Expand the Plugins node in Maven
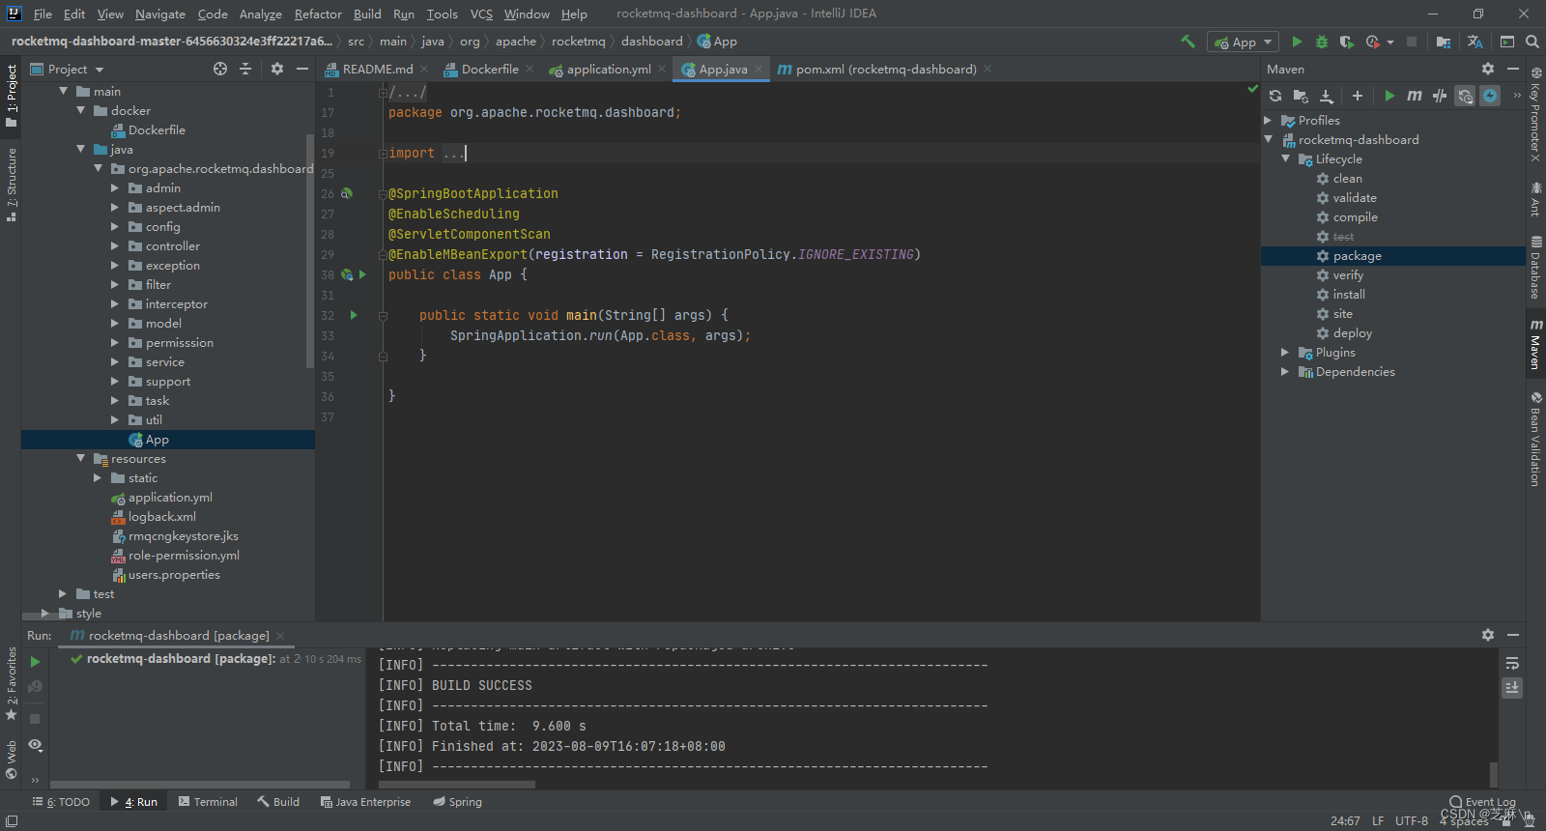This screenshot has width=1546, height=831. (1286, 352)
